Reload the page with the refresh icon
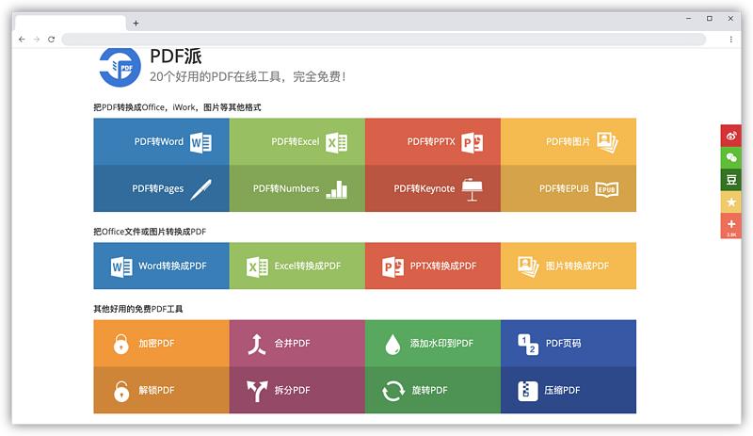Image resolution: width=753 pixels, height=436 pixels. click(52, 40)
